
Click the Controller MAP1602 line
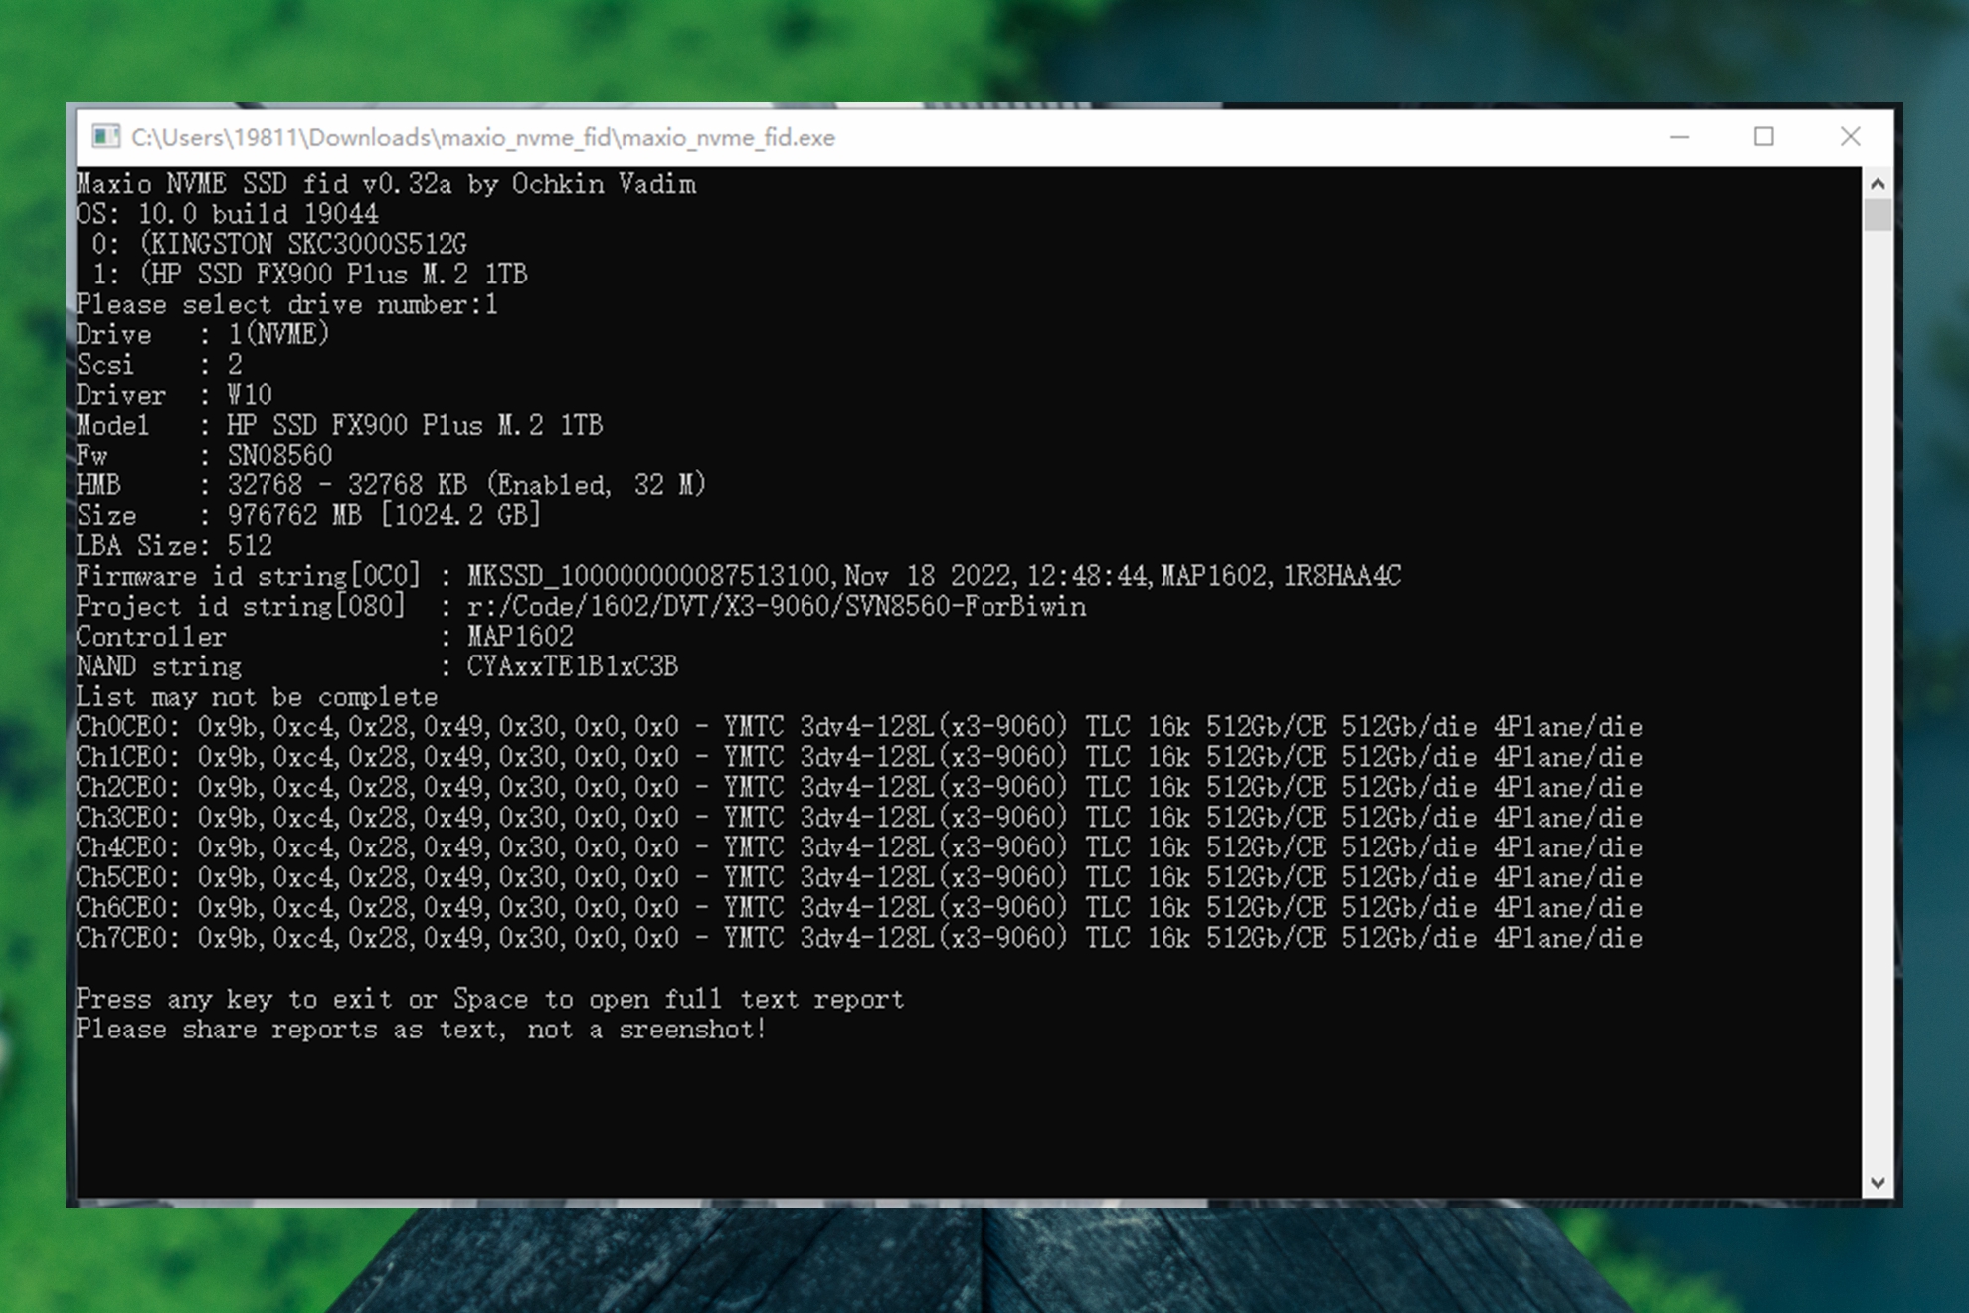[x=324, y=637]
